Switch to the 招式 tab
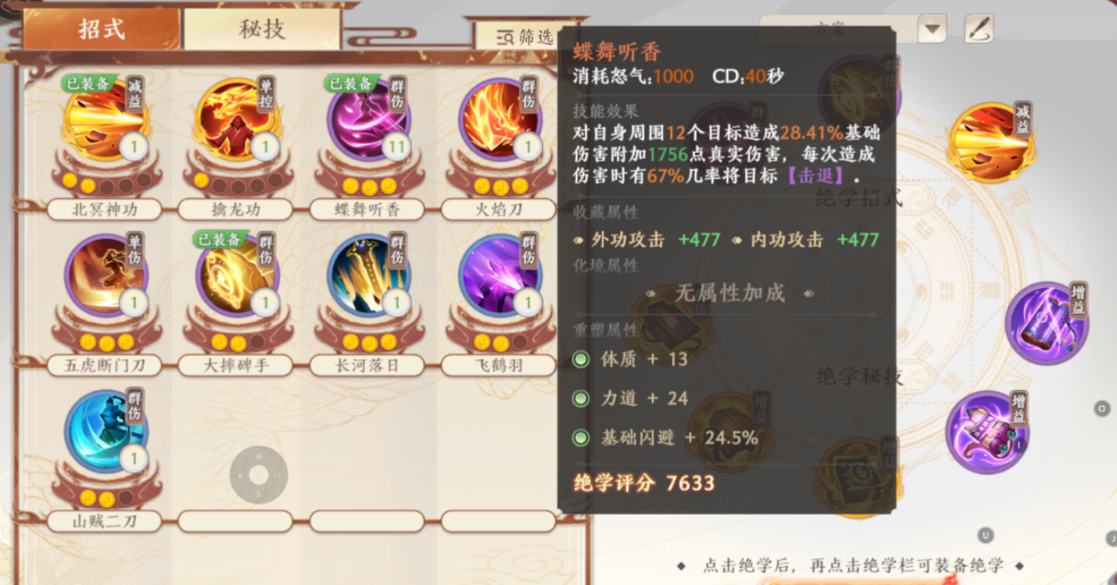 (x=101, y=30)
